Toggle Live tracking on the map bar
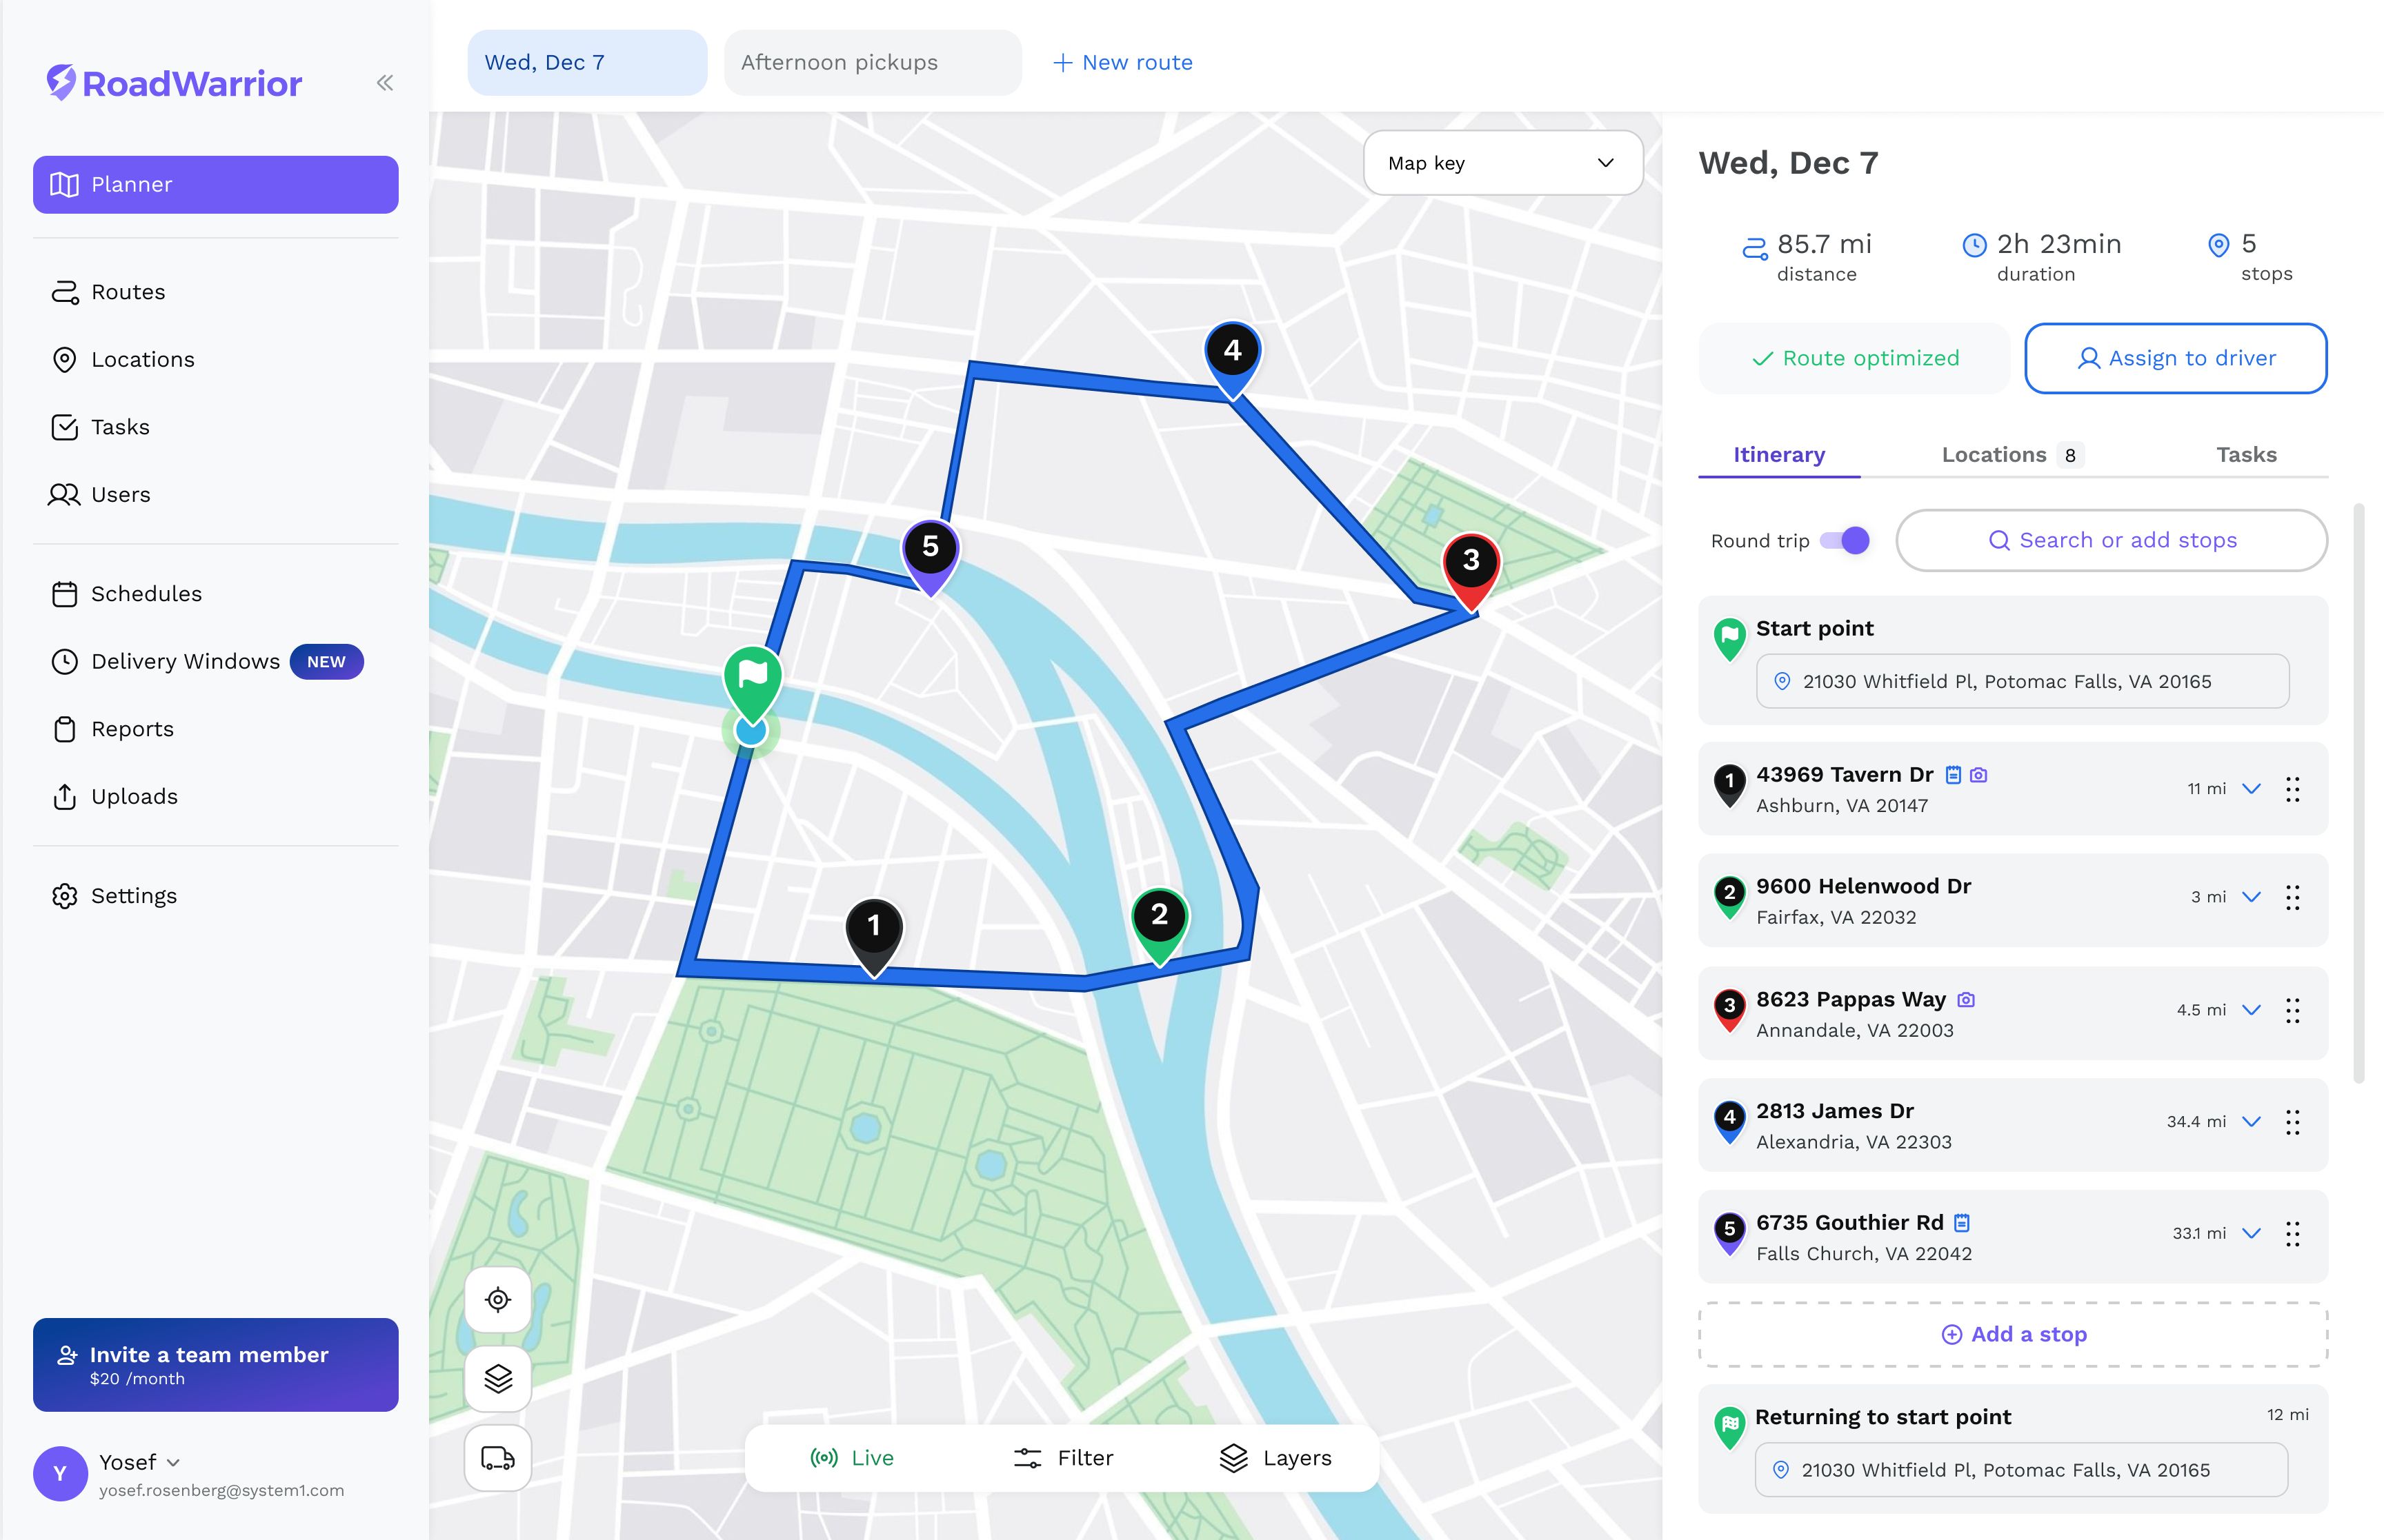2384x1540 pixels. coord(851,1457)
